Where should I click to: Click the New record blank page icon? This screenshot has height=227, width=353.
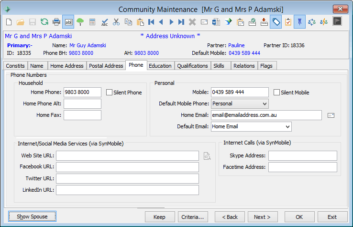point(9,22)
